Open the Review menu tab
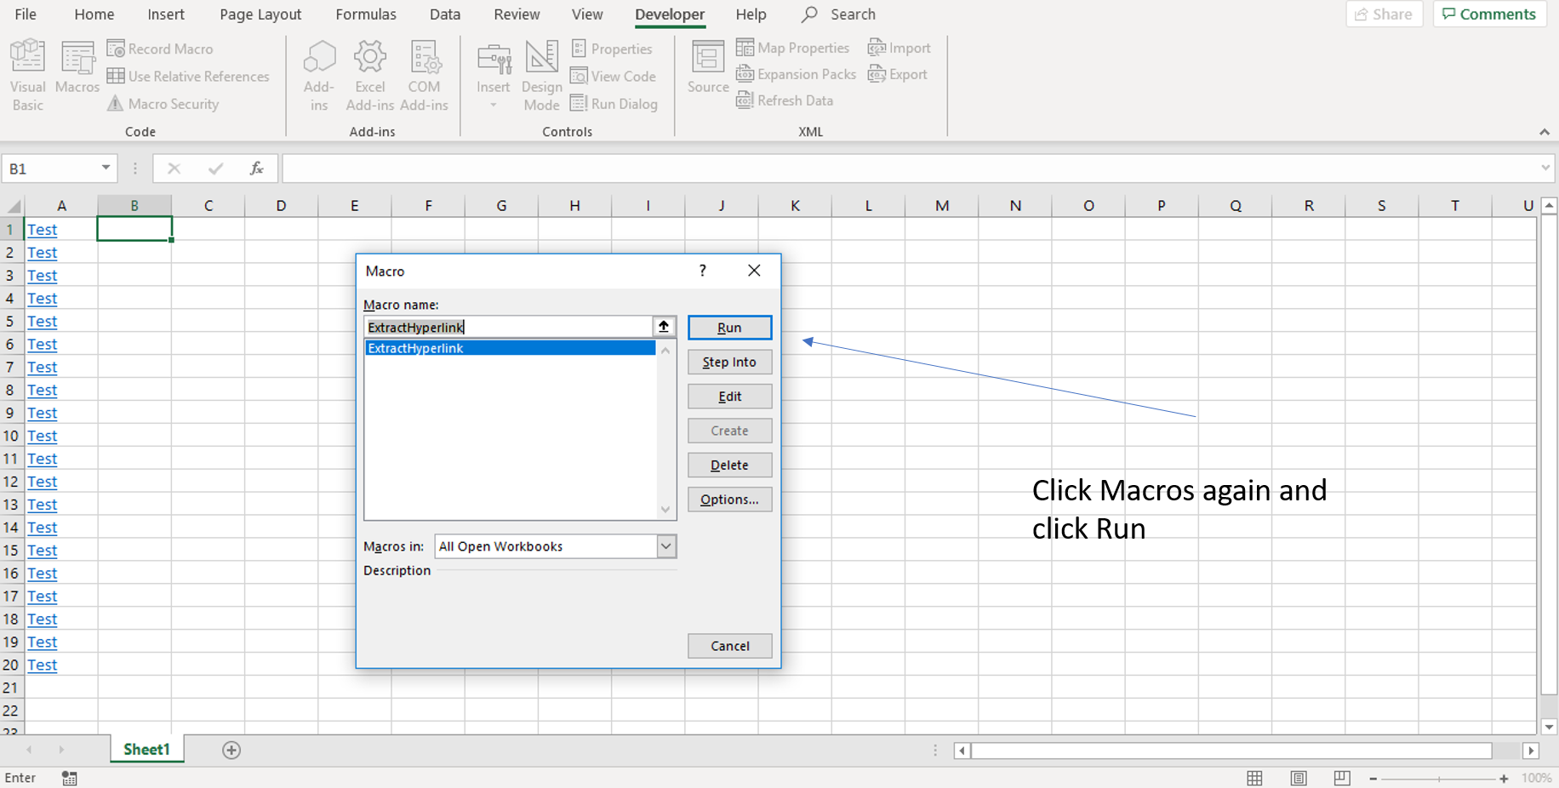 (x=517, y=14)
